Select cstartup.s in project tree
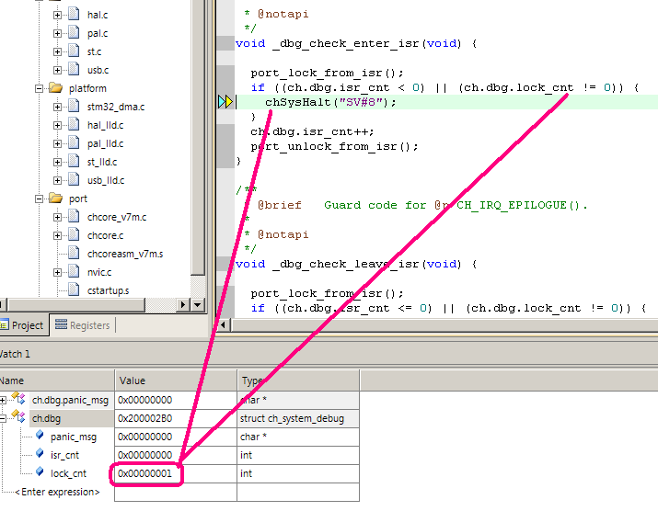The height and width of the screenshot is (511, 658). pyautogui.click(x=108, y=291)
